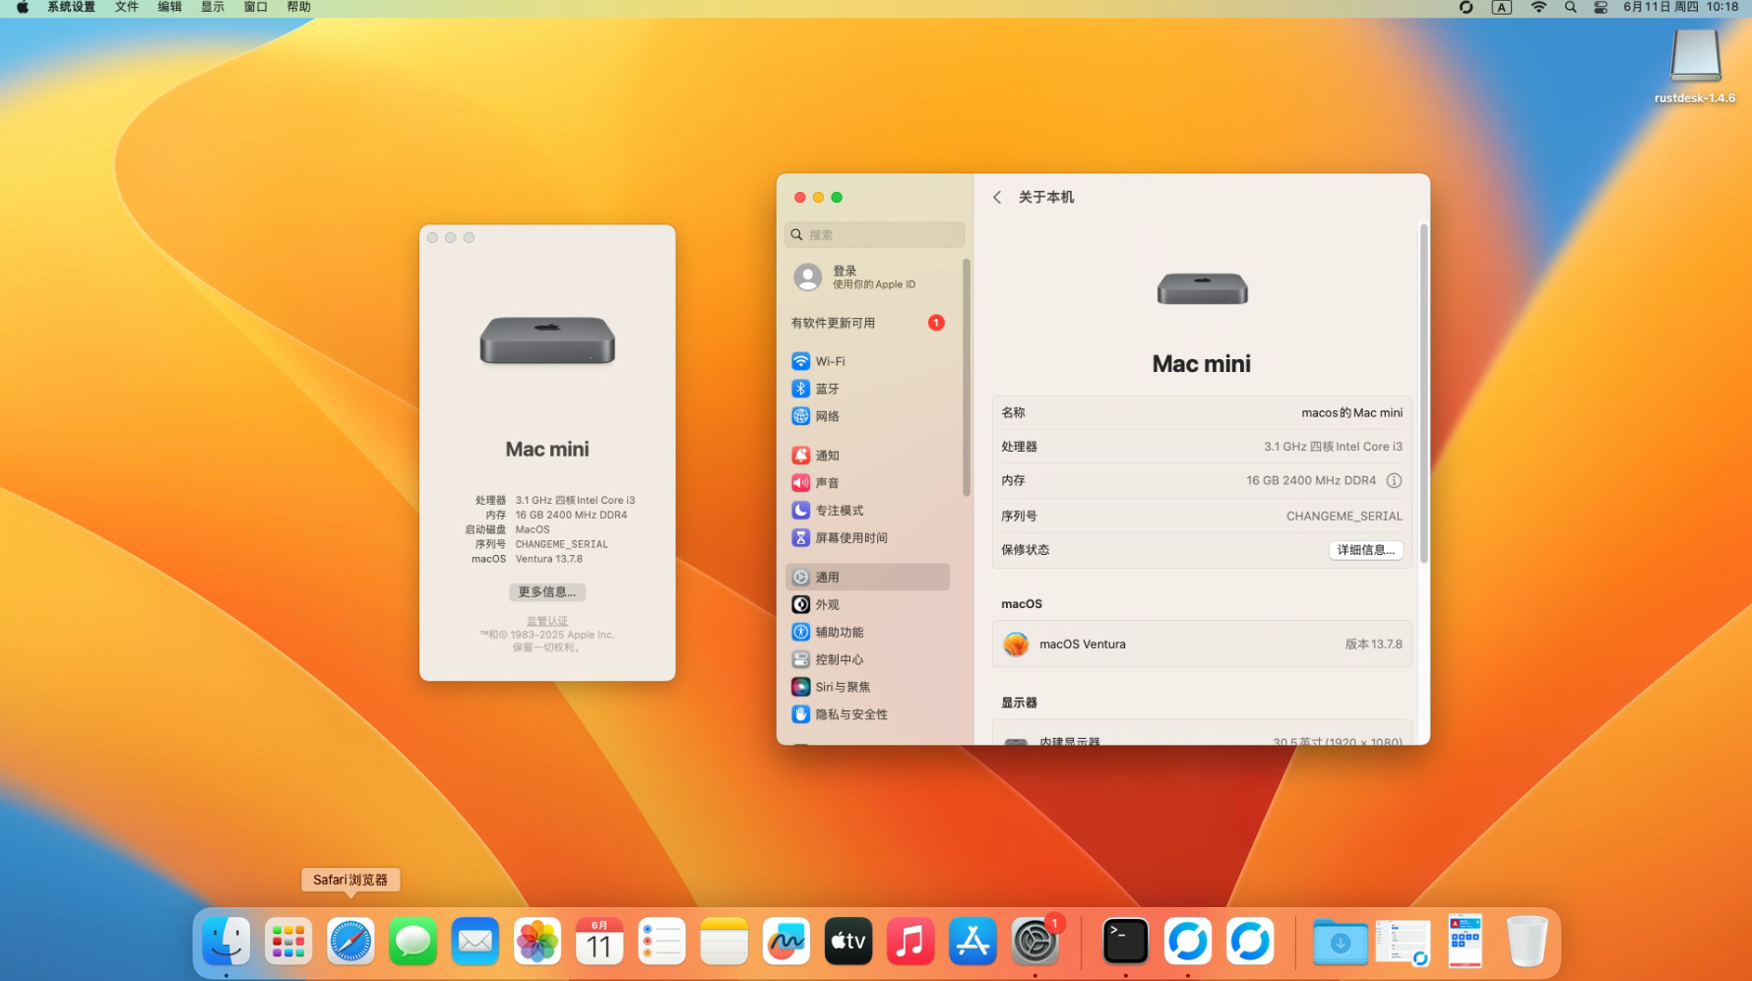Open the Apple menu in the menu bar
Screen dimensions: 1752x981
pos(22,7)
